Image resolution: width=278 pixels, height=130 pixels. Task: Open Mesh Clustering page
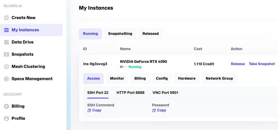[28, 67]
